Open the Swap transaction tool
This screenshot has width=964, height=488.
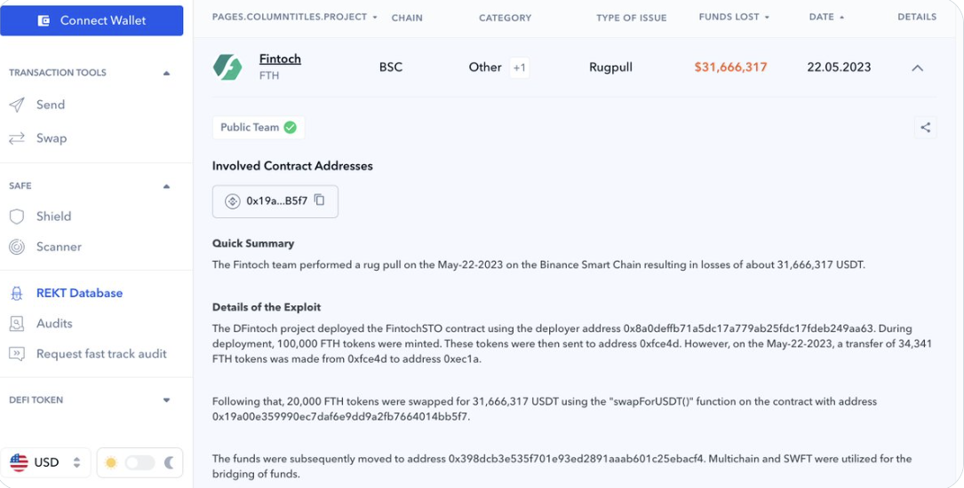click(x=51, y=138)
